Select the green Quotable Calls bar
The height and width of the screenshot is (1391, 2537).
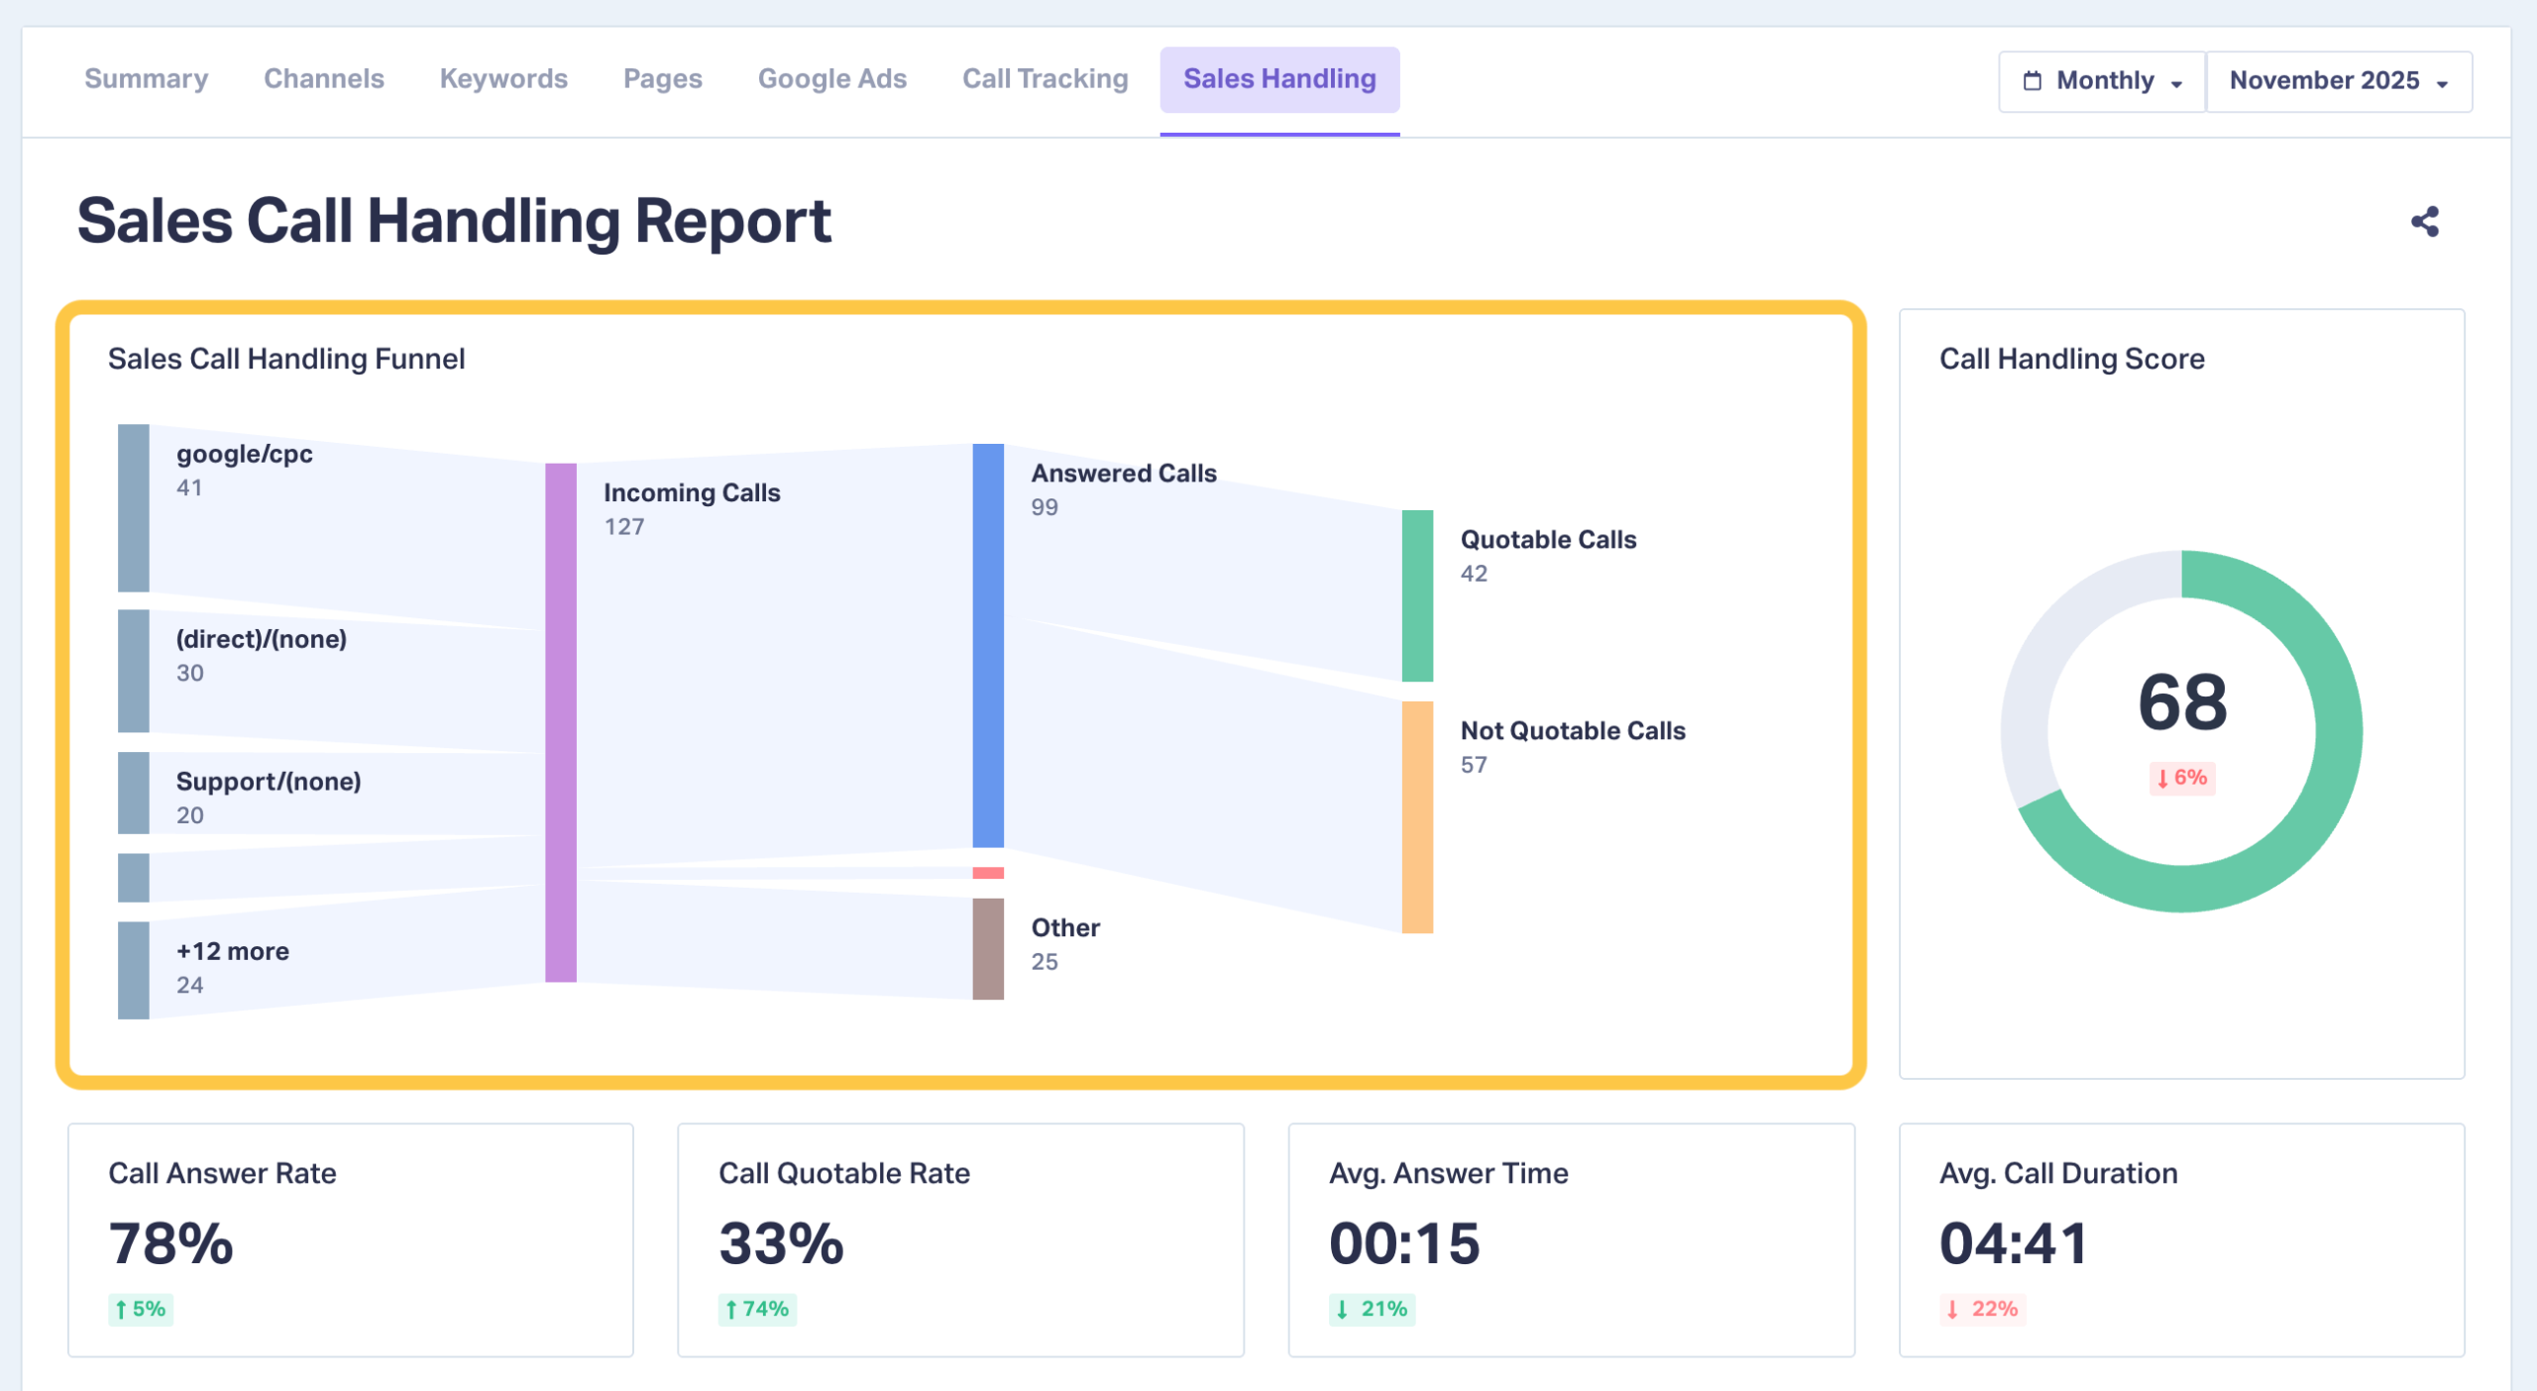(x=1416, y=594)
